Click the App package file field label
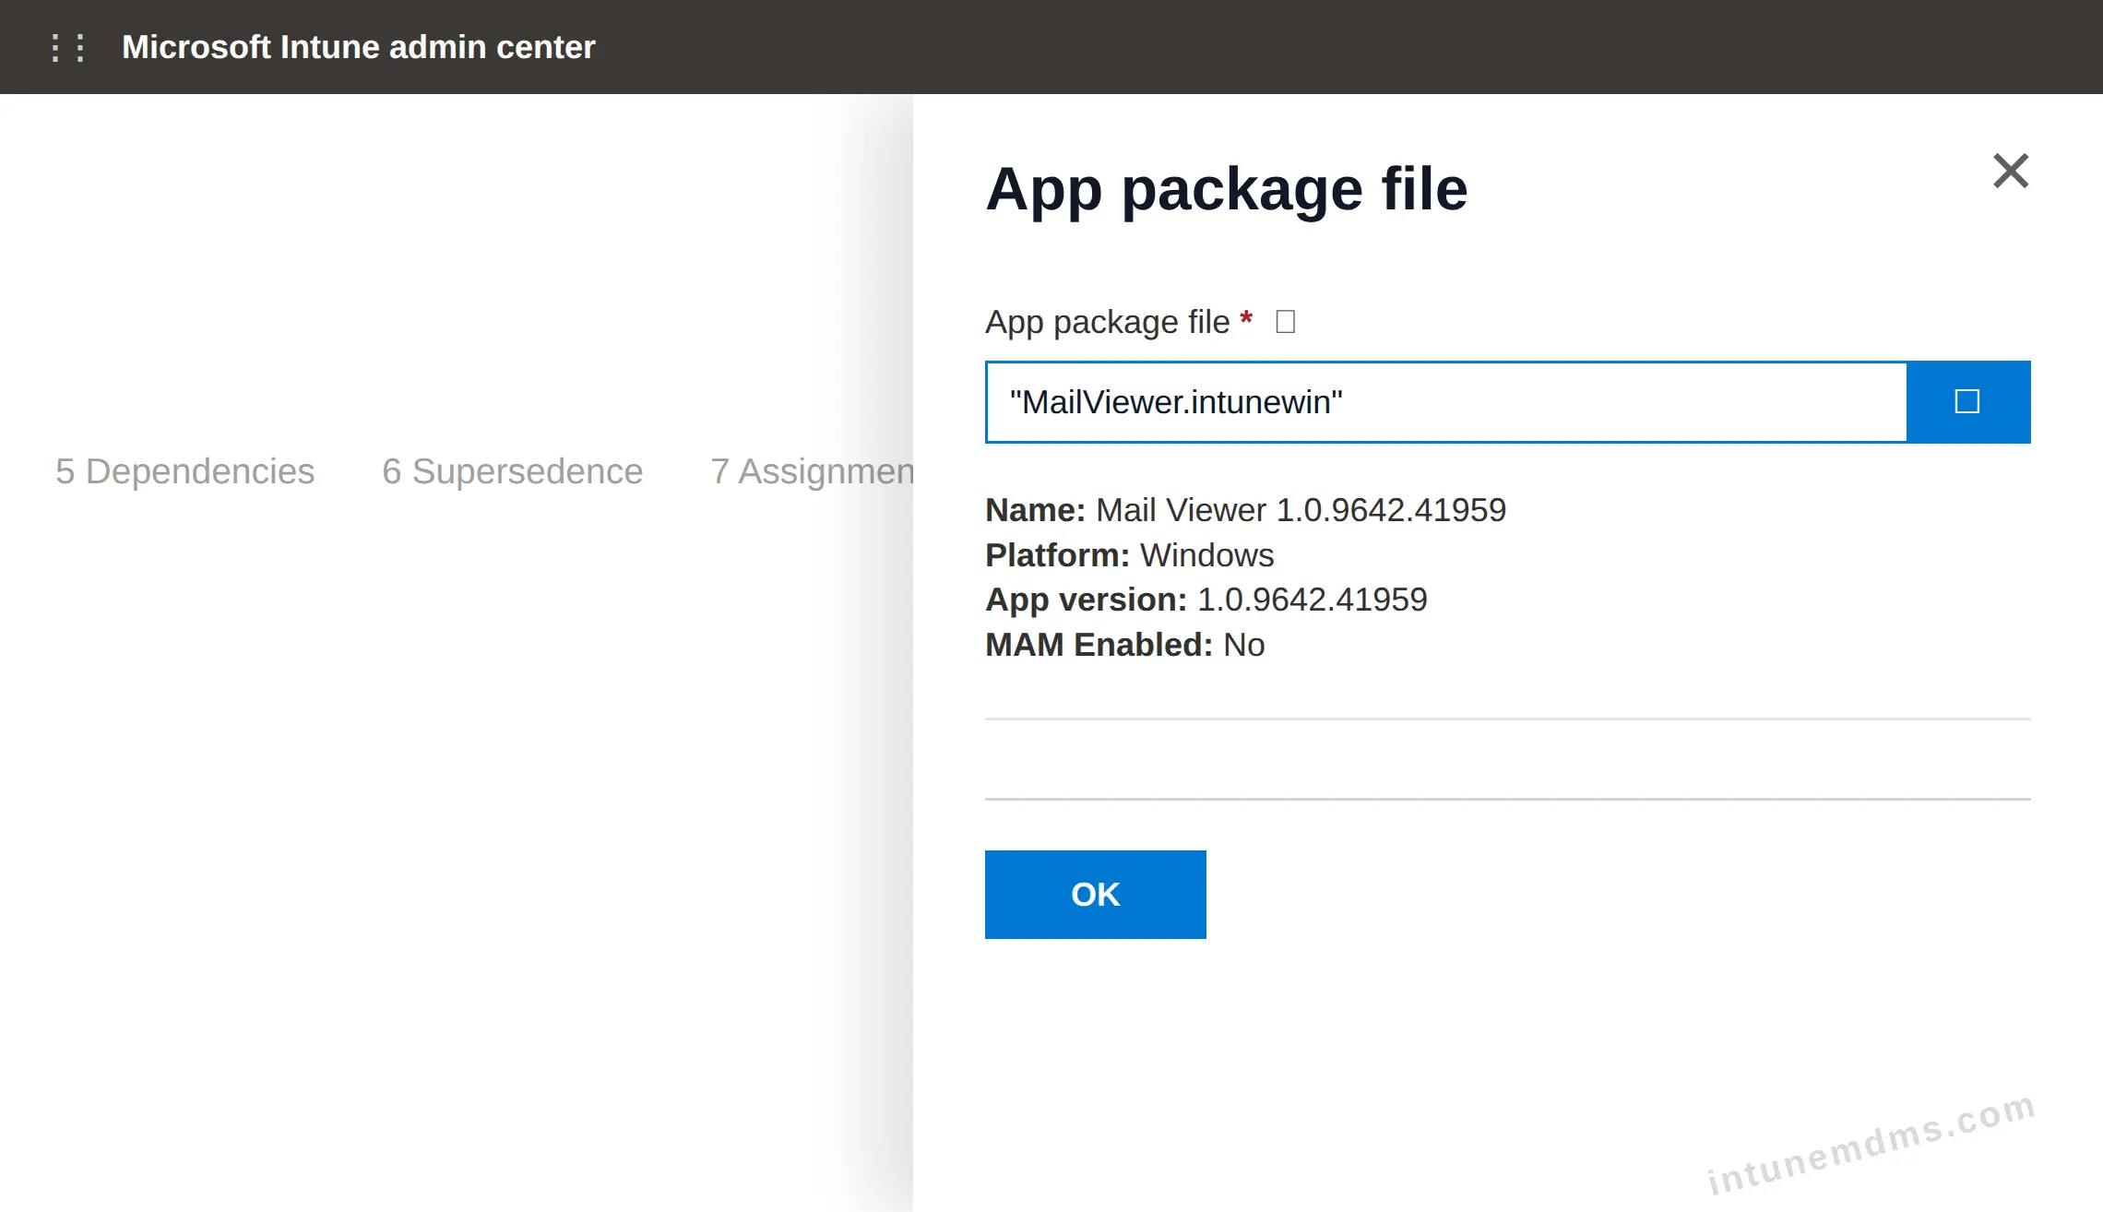The width and height of the screenshot is (2103, 1212). click(x=1107, y=322)
